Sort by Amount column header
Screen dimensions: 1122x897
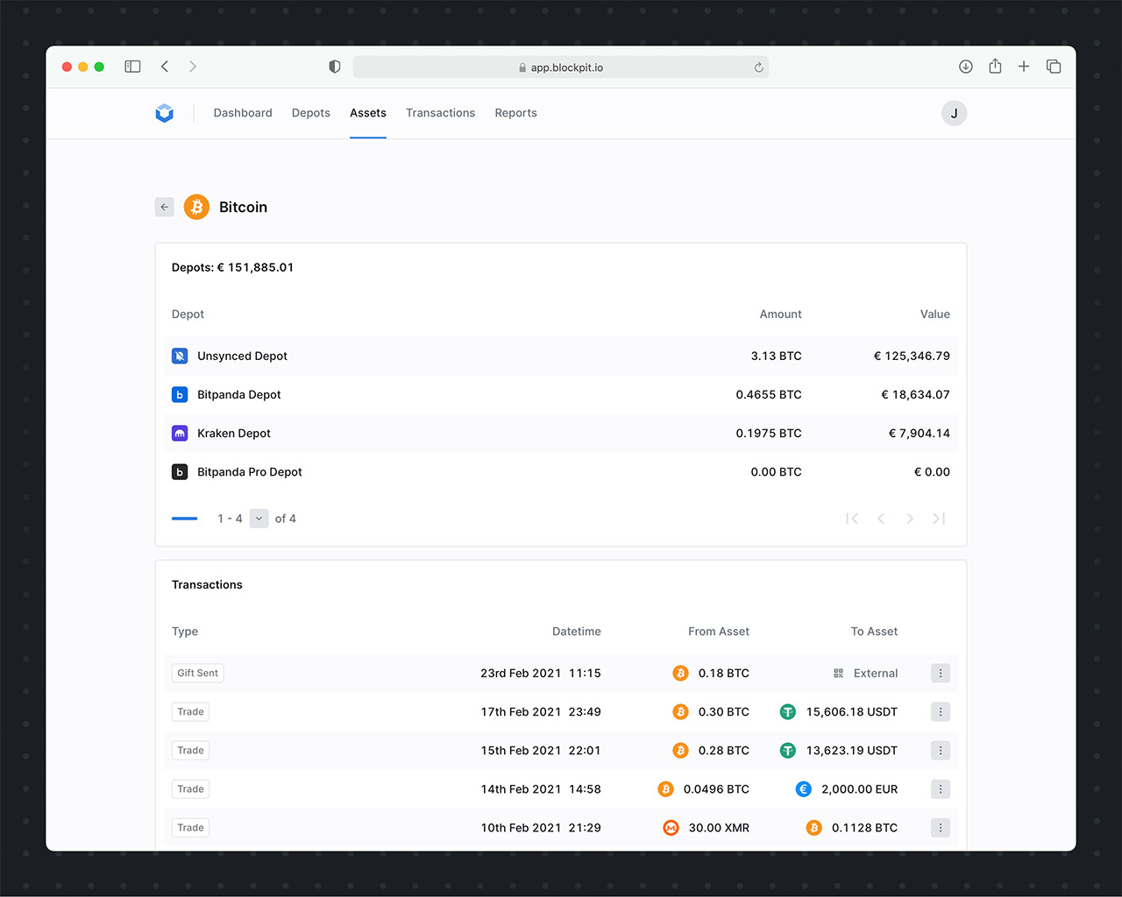[x=780, y=314]
